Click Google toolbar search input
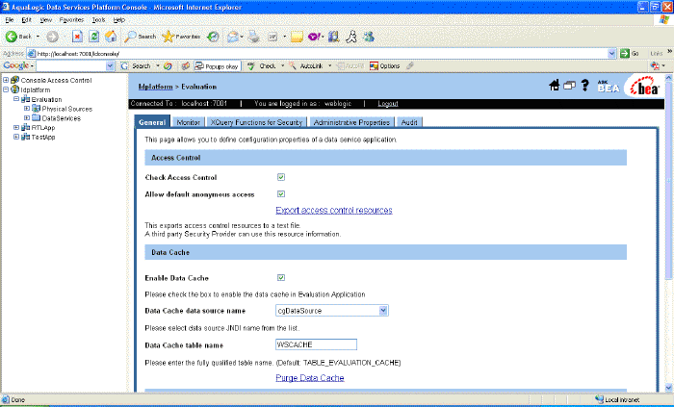674x407 pixels. click(x=71, y=66)
